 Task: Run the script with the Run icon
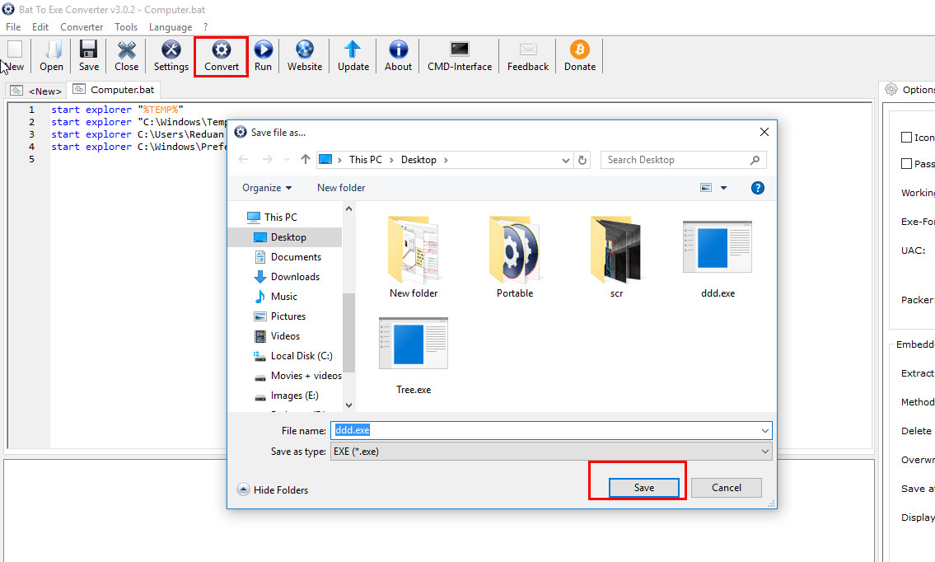tap(263, 50)
